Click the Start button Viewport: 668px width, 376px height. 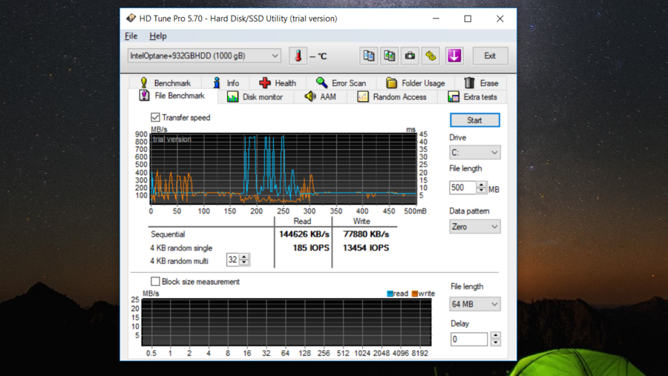click(474, 120)
